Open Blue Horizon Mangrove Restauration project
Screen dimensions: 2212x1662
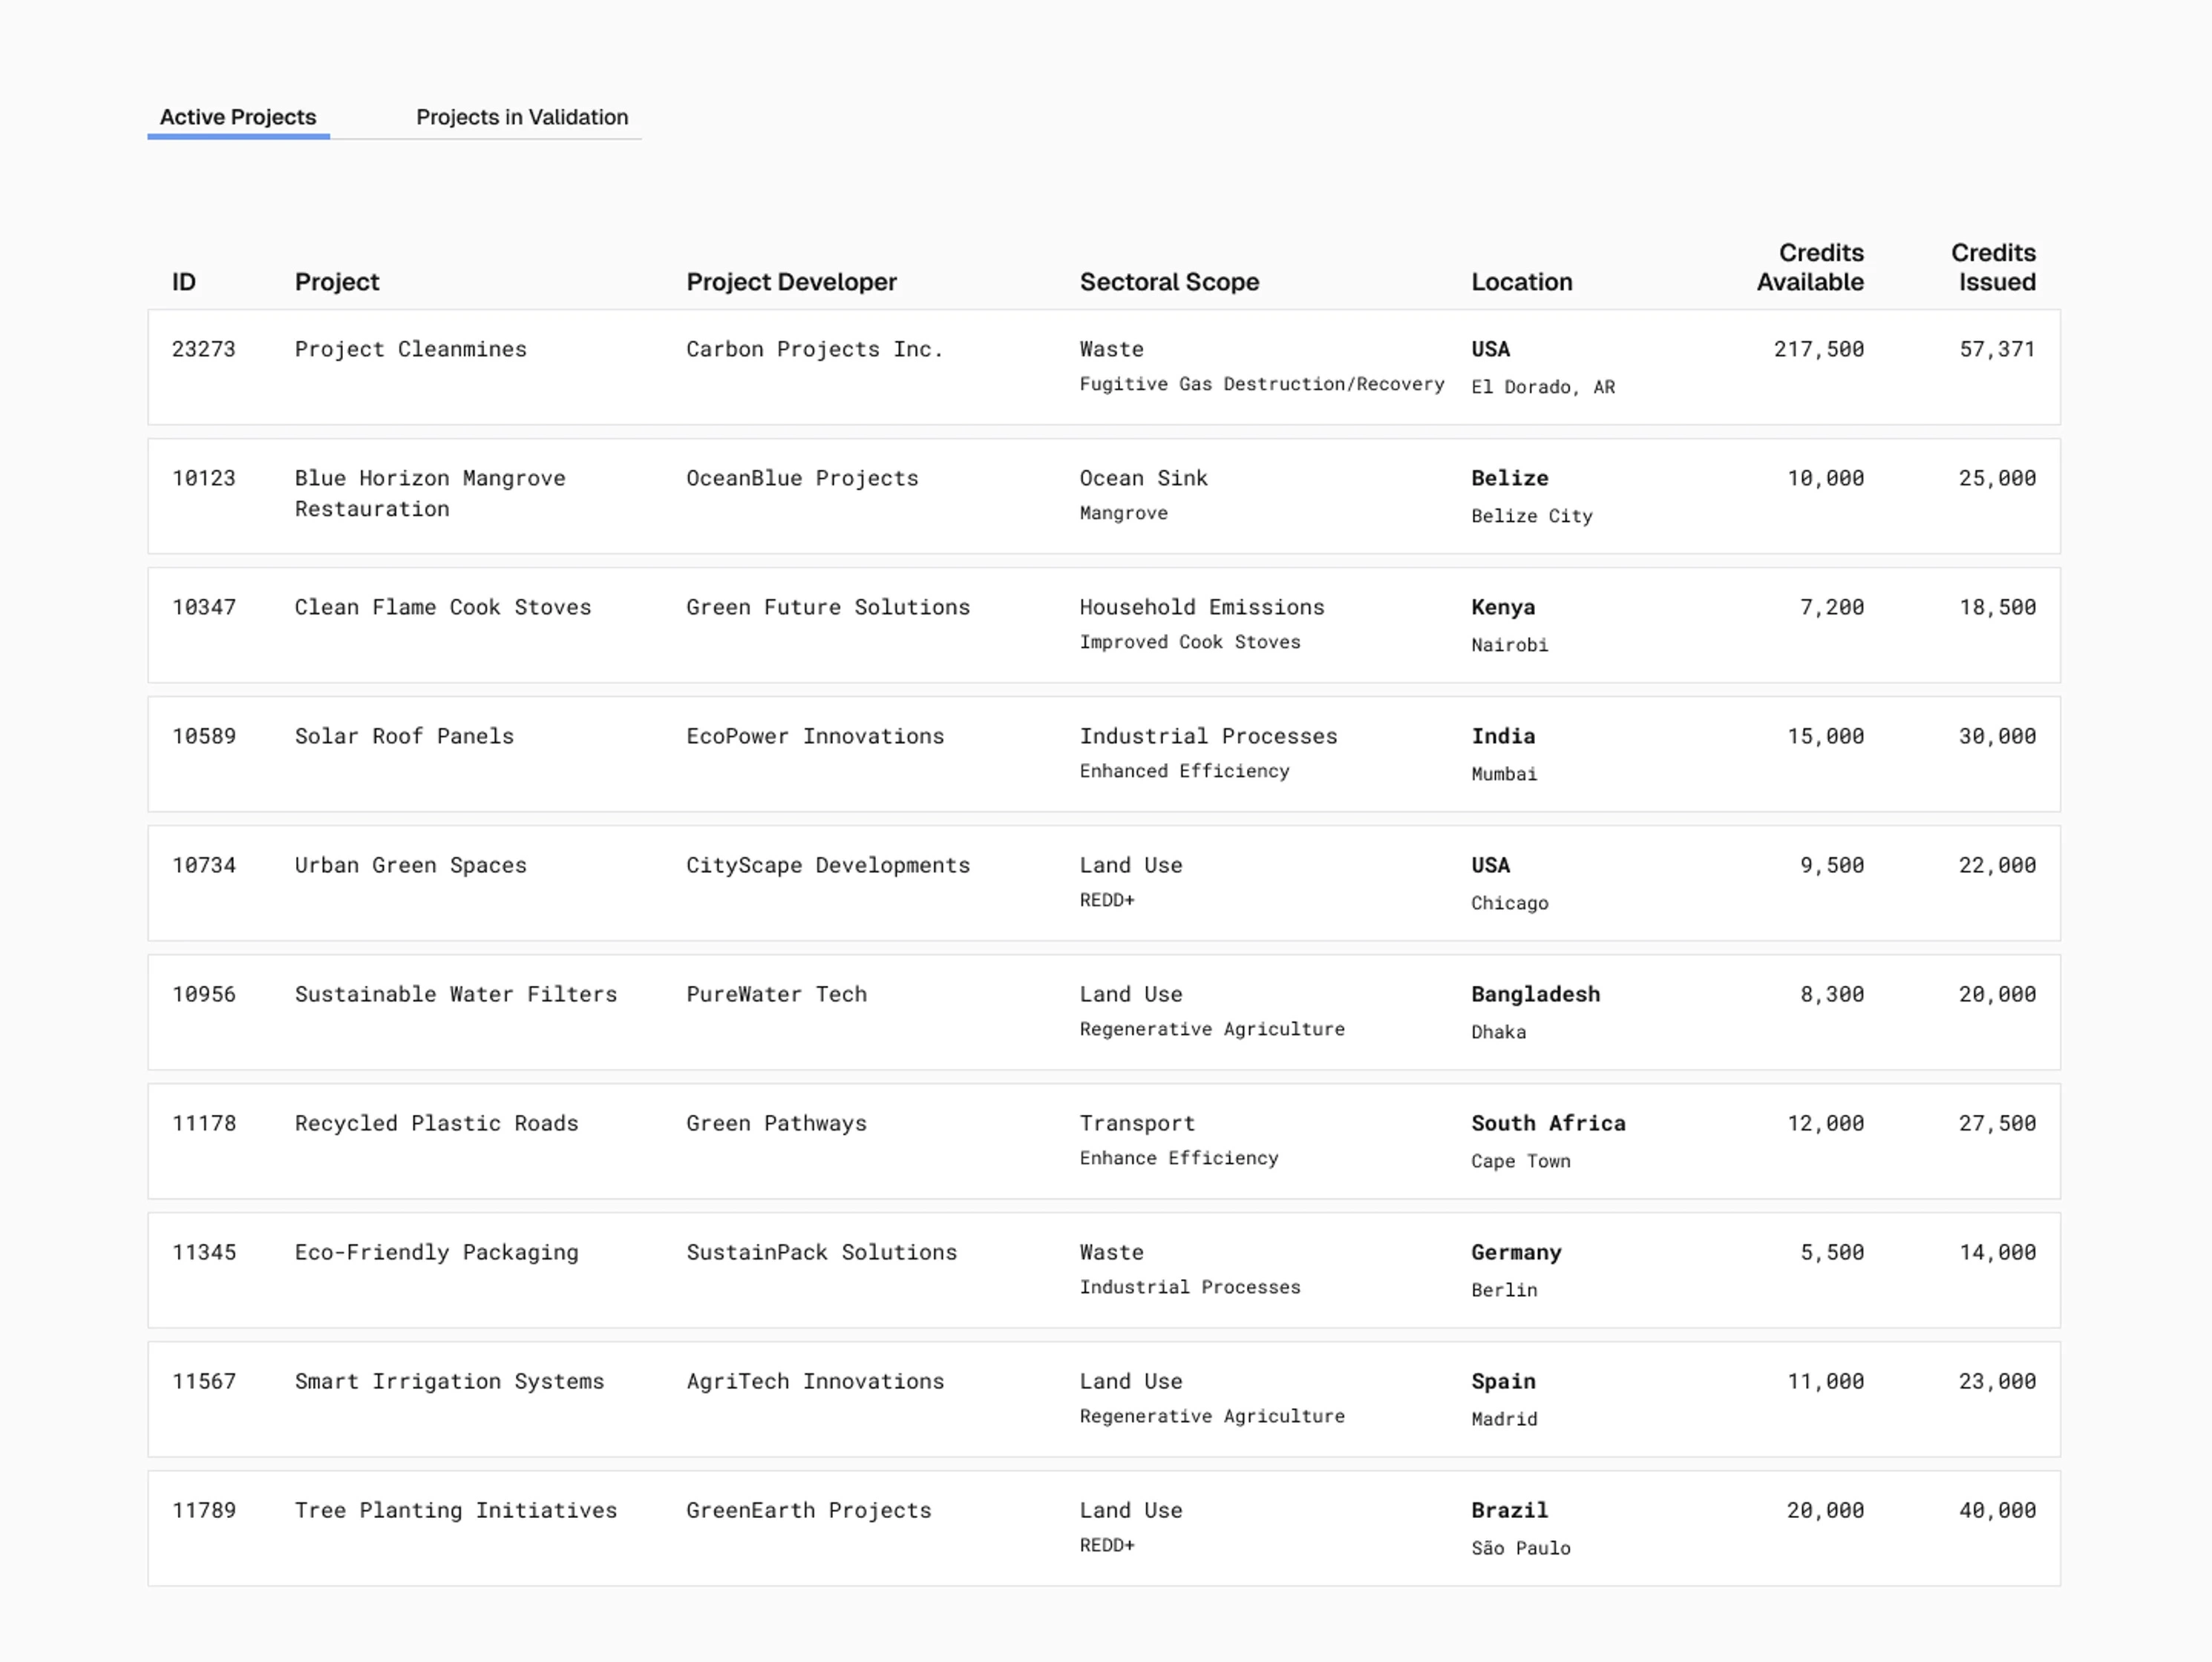429,493
